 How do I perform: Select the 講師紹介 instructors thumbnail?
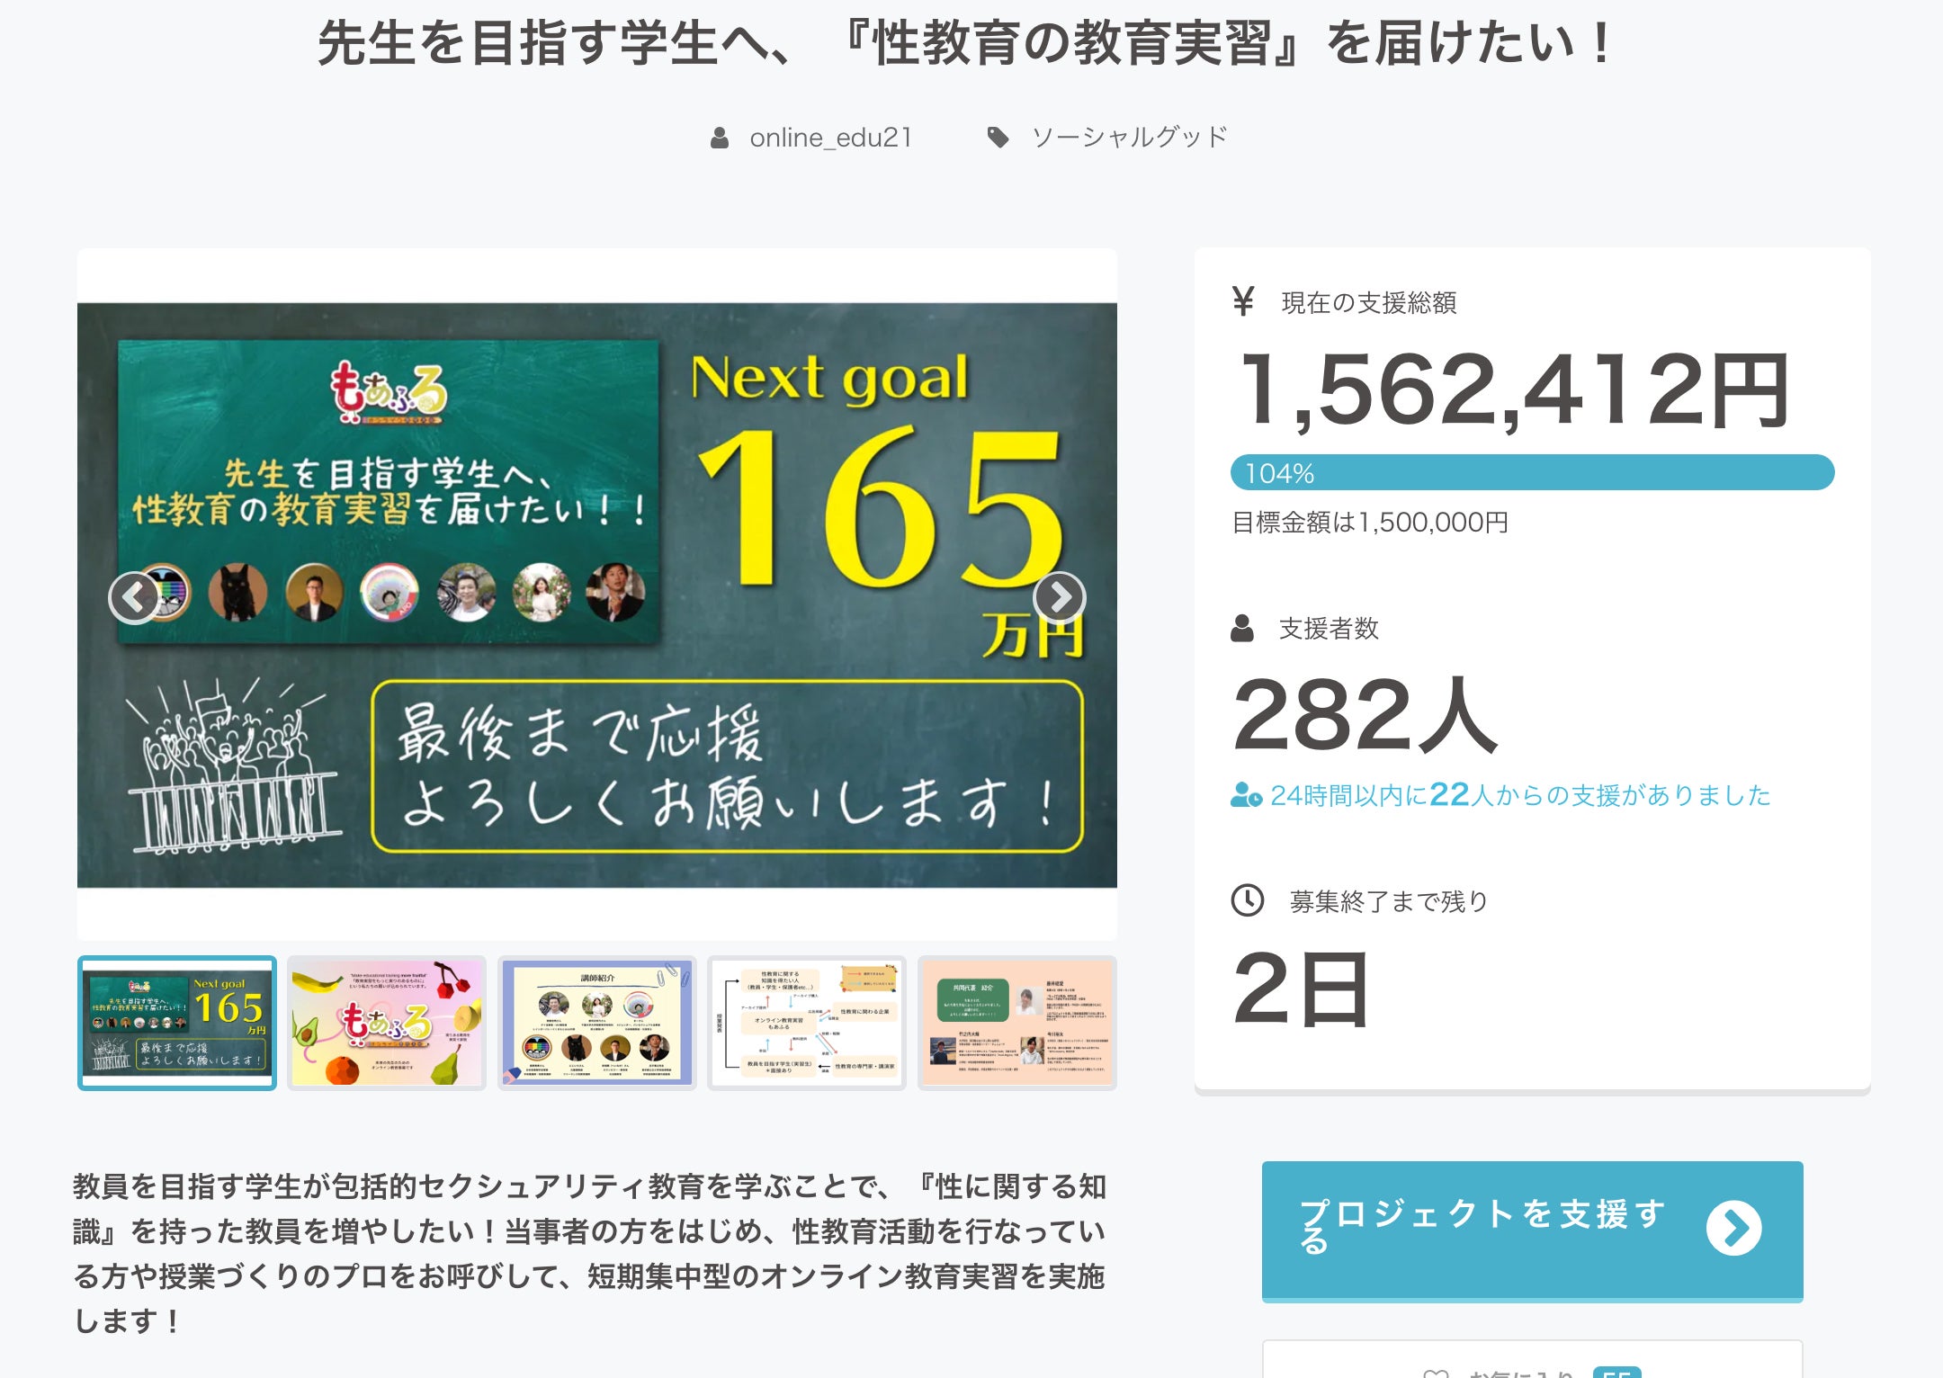(x=597, y=1023)
